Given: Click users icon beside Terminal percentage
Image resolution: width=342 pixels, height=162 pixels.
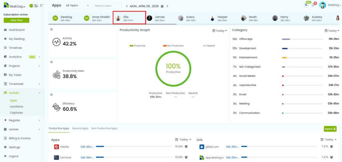Looking at the screenshot, I should click(x=186, y=157).
